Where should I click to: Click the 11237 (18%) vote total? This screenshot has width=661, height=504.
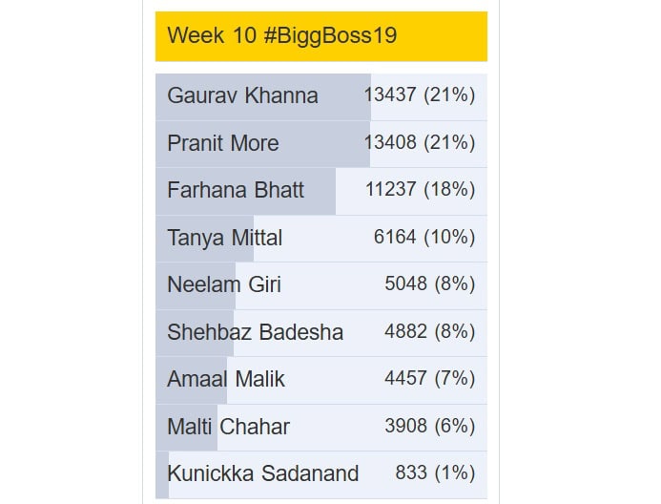tap(420, 190)
